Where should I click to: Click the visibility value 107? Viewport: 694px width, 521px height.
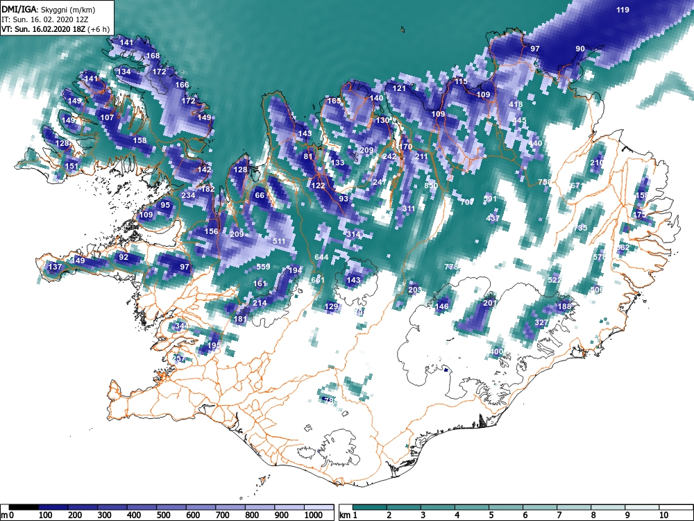coord(107,117)
